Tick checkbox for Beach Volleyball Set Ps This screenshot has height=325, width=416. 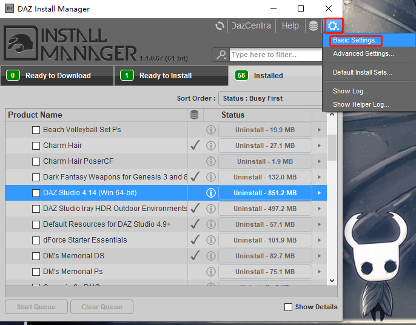[x=36, y=130]
